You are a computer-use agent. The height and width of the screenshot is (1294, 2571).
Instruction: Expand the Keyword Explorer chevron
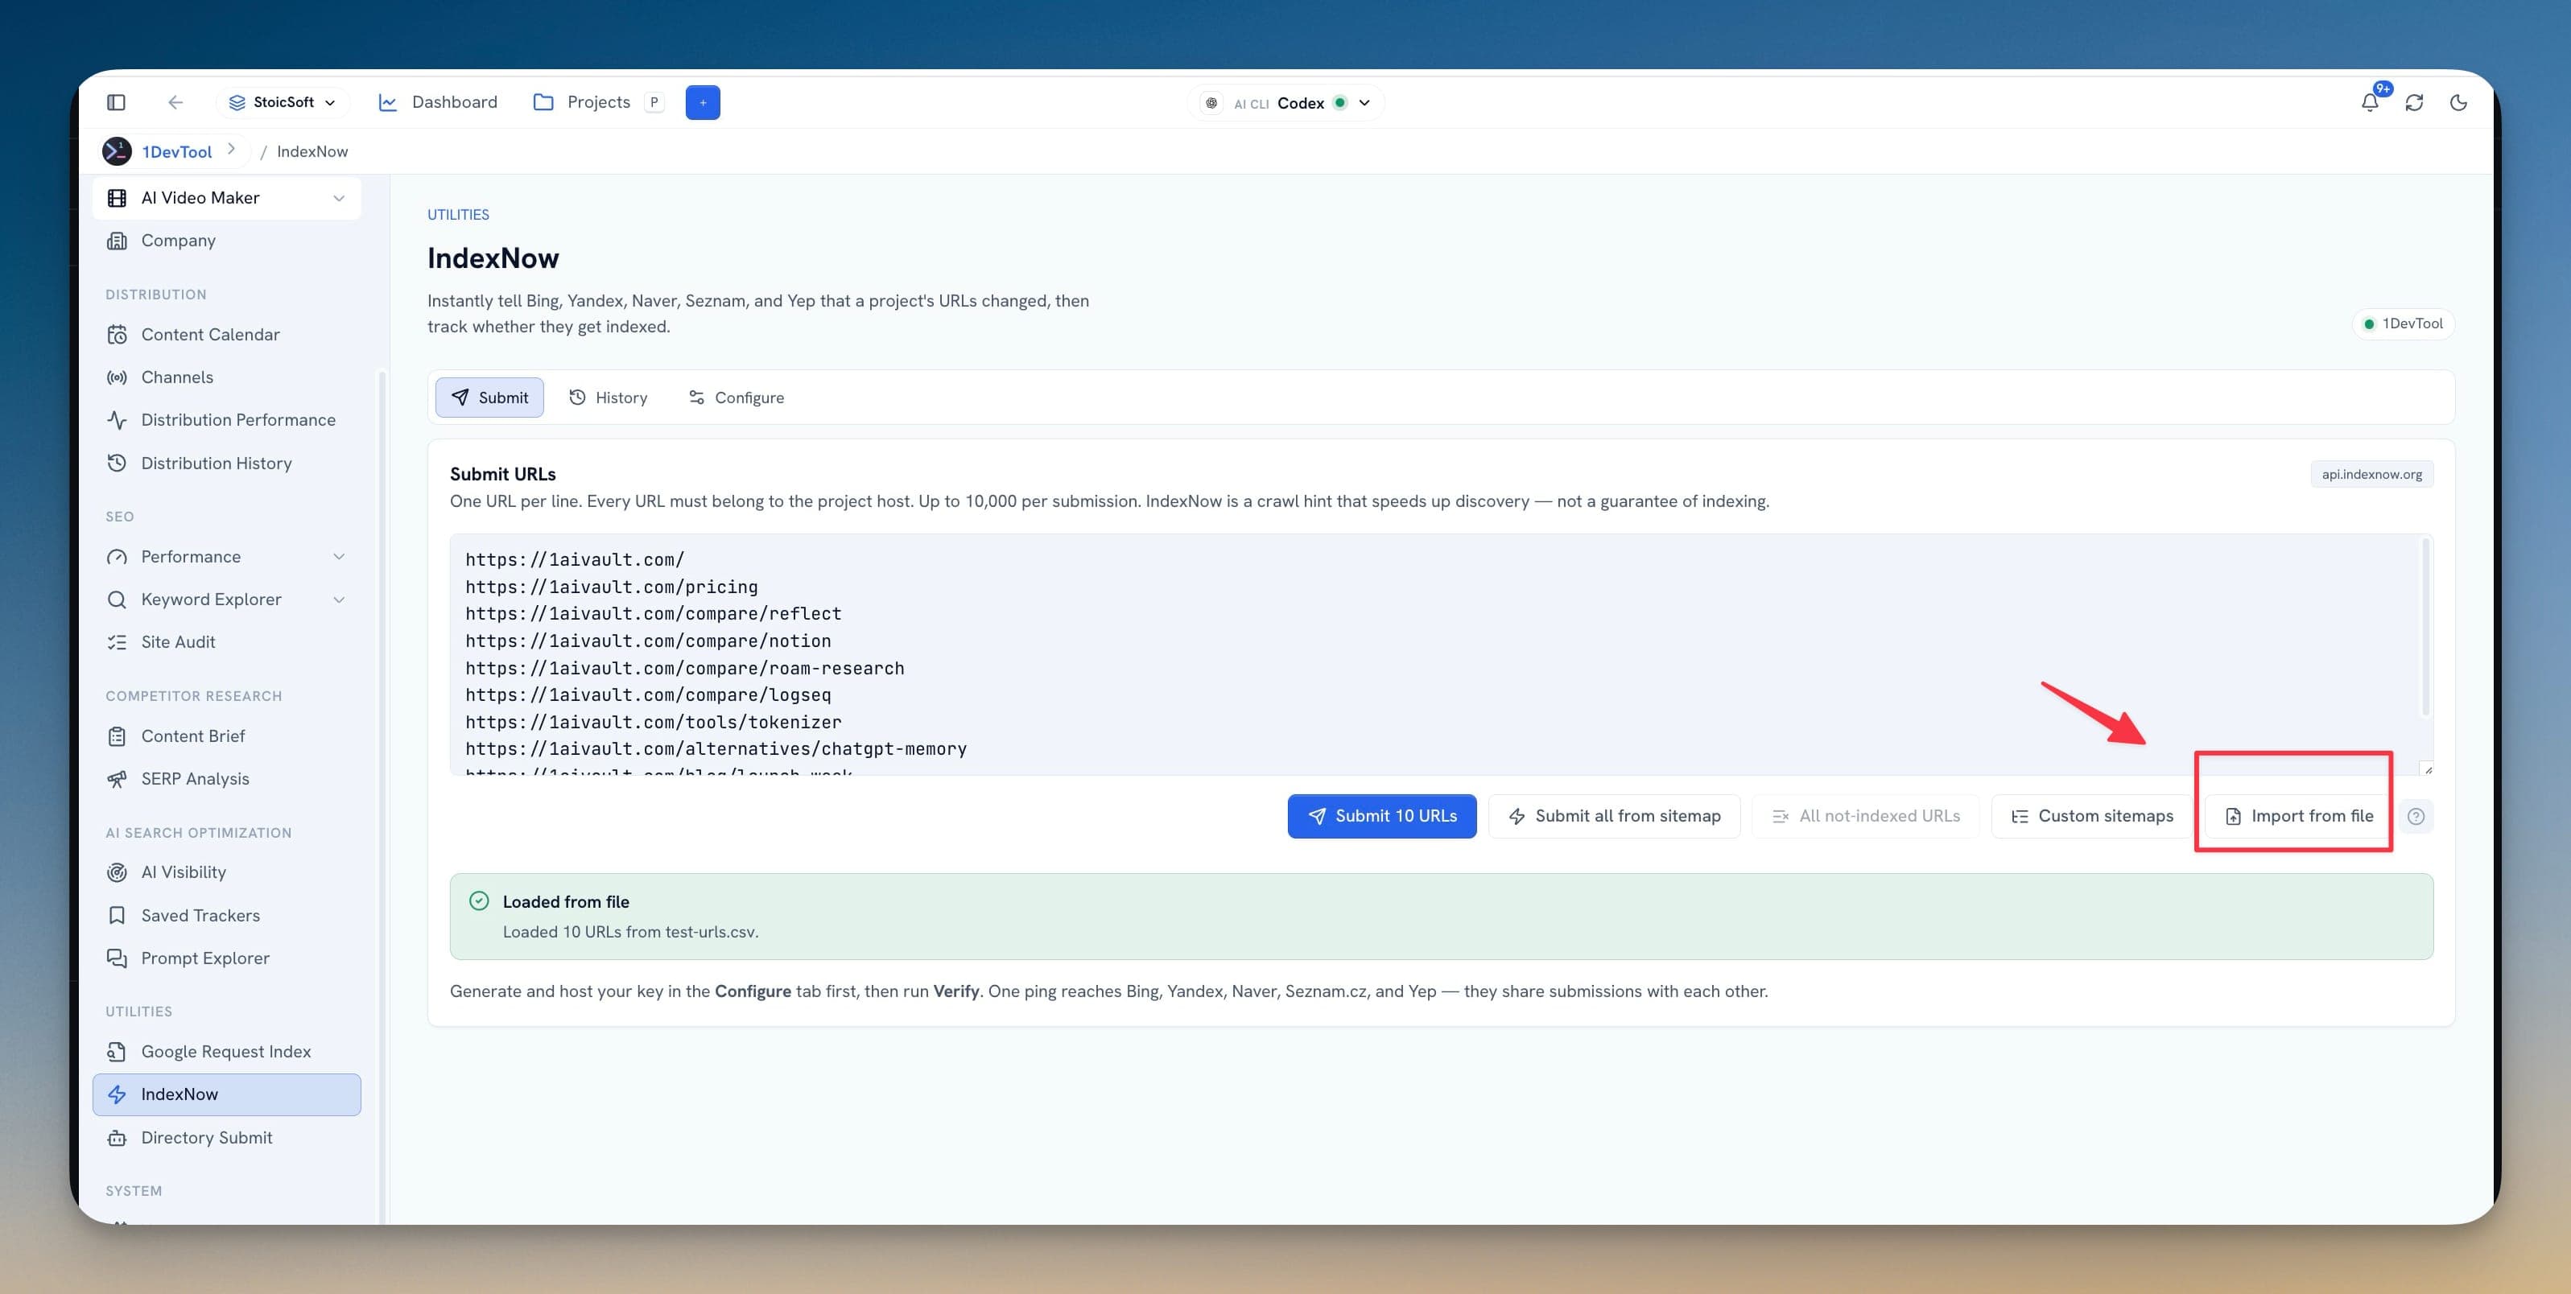338,600
